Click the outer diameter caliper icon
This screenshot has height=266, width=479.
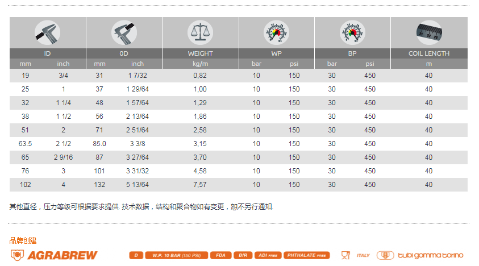[124, 32]
